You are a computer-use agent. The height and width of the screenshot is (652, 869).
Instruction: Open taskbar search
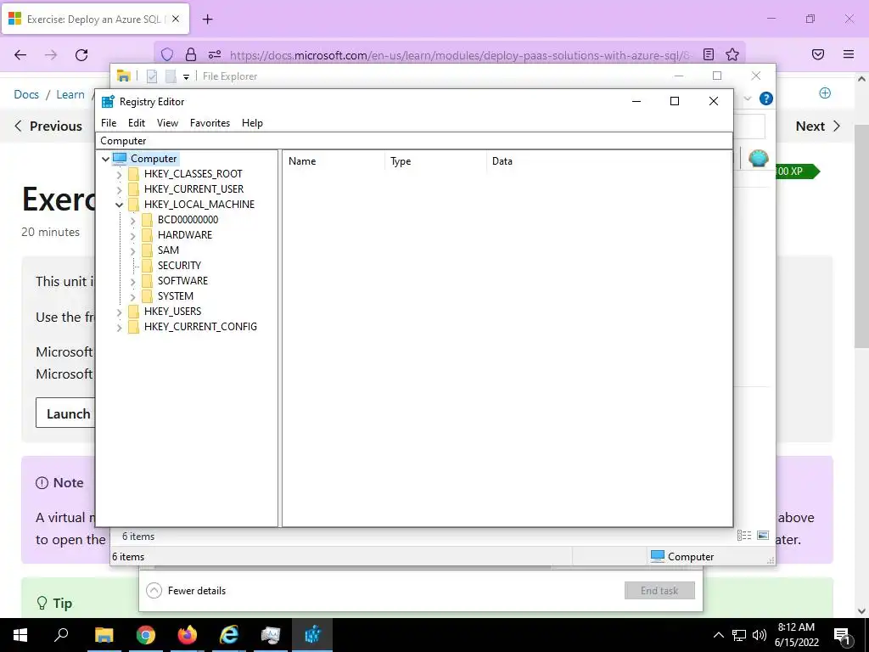(61, 635)
